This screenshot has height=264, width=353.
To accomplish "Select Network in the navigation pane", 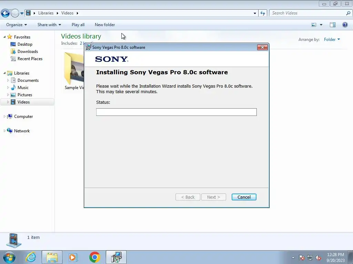I will tap(22, 131).
